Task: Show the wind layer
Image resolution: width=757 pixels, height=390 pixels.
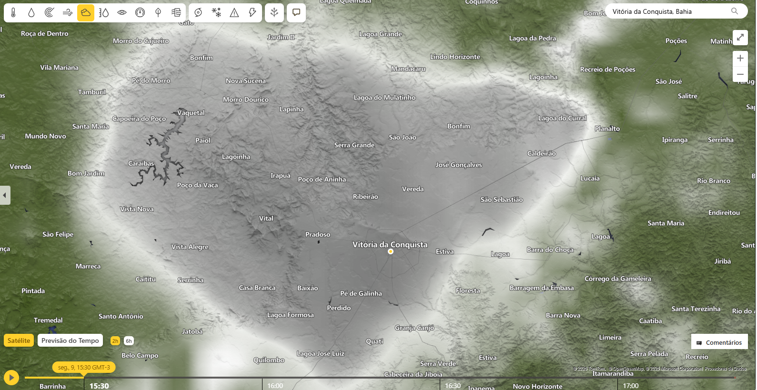Action: 68,13
